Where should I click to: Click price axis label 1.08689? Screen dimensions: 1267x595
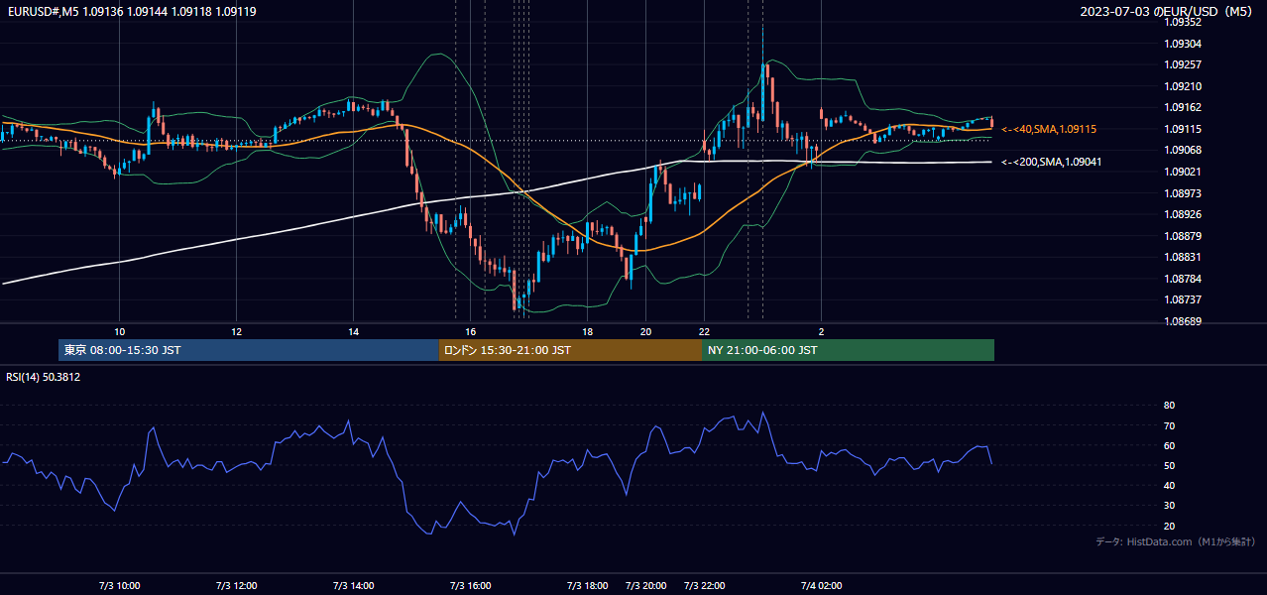(1183, 321)
